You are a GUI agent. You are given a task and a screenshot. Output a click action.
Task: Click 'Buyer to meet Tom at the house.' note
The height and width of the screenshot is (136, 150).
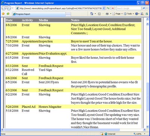[x=91, y=41]
